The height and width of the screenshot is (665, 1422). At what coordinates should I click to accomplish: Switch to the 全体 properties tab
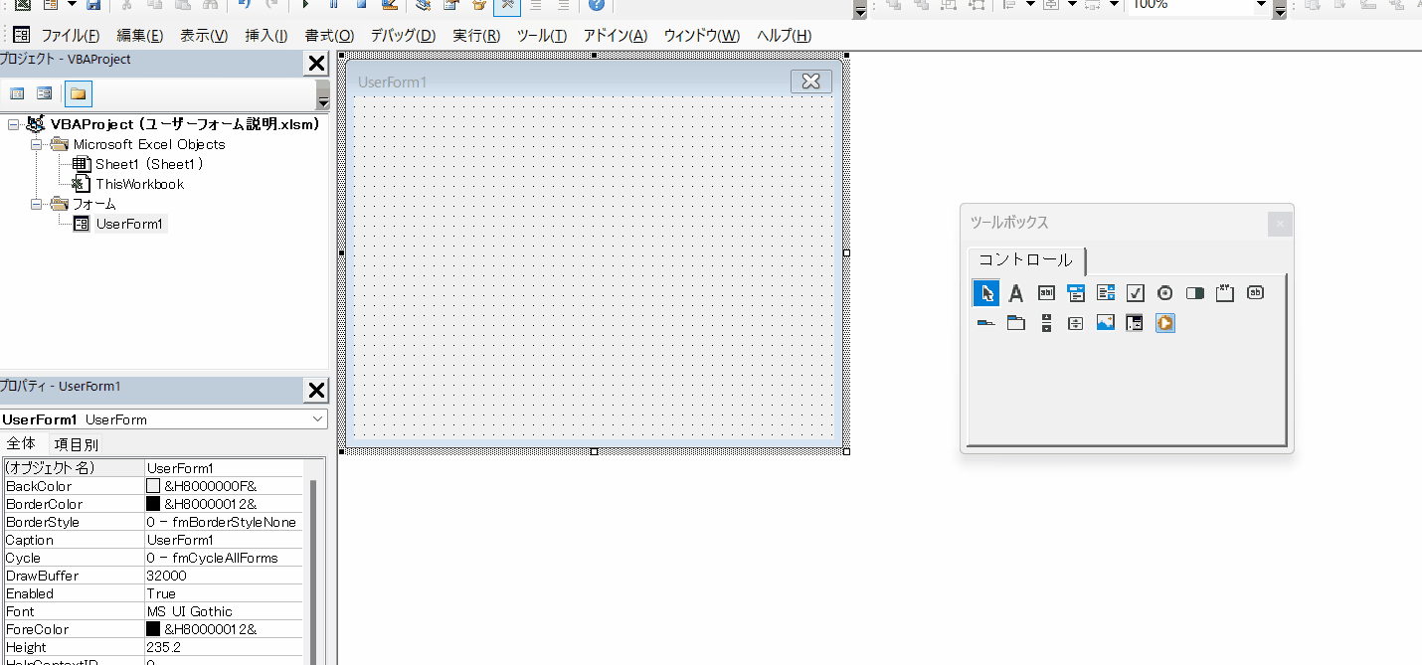coord(21,443)
